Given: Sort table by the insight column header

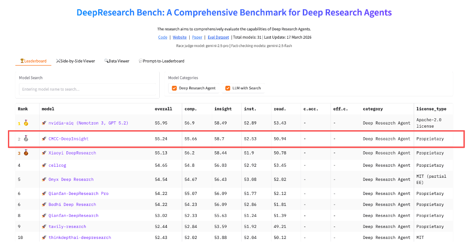Looking at the screenshot, I should point(223,109).
